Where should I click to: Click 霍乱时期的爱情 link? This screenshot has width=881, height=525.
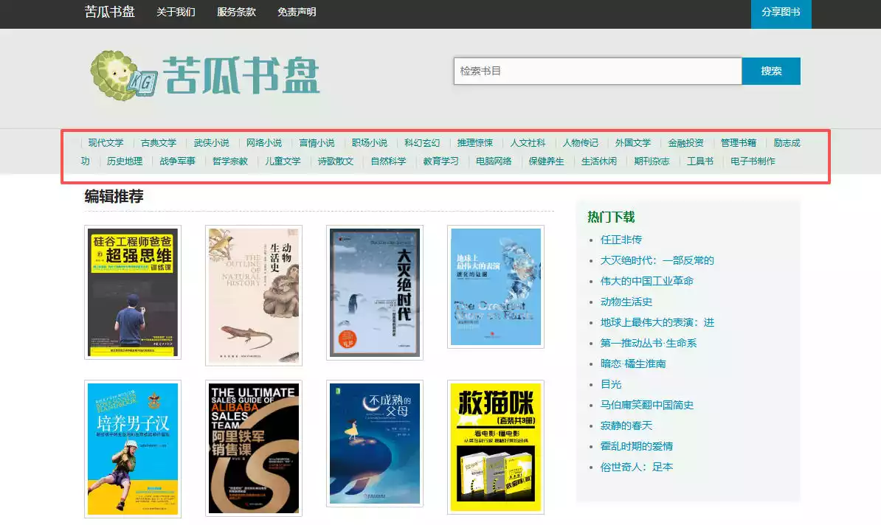636,446
